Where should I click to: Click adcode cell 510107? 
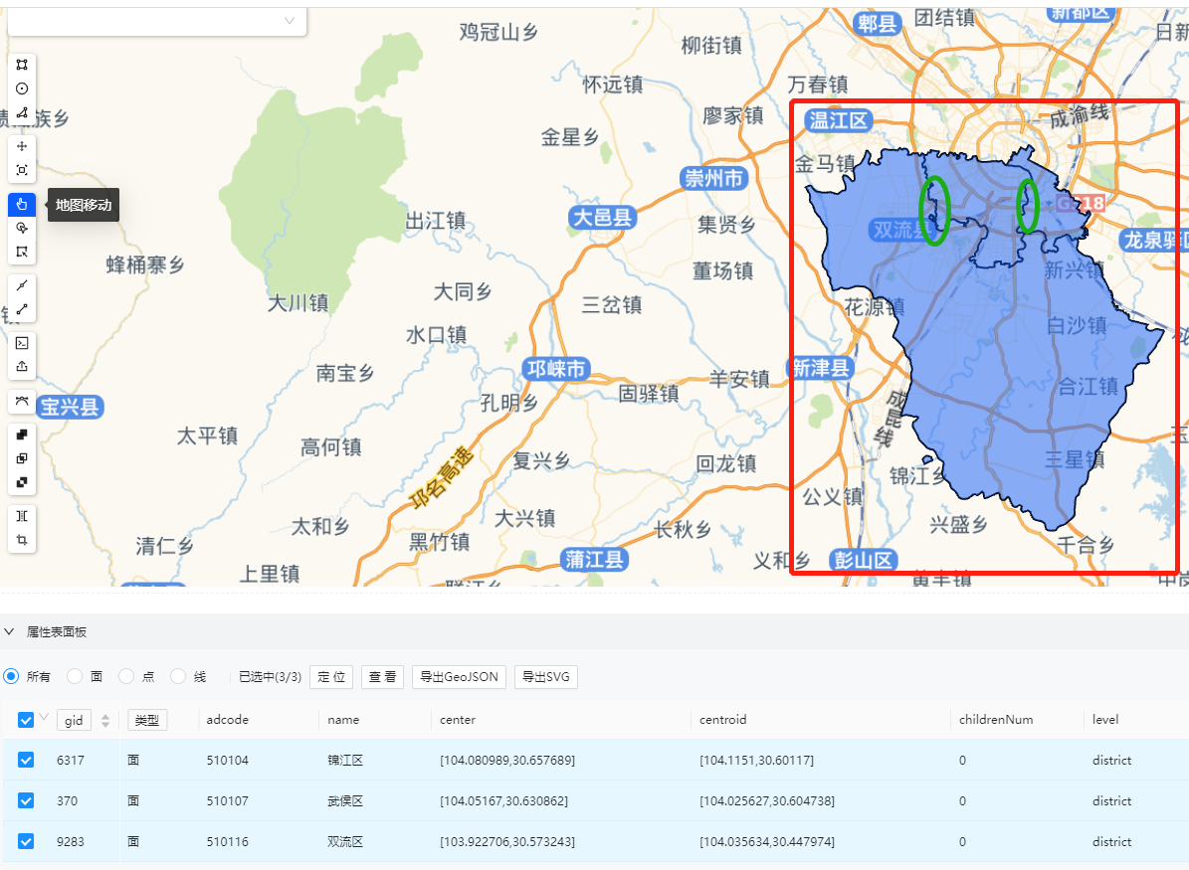coord(228,801)
